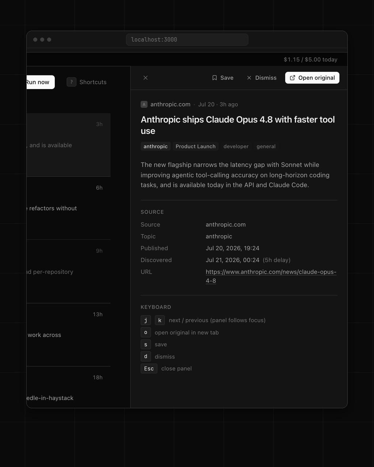The width and height of the screenshot is (374, 467).
Task: Click the Topic value anthropic
Action: 219,236
